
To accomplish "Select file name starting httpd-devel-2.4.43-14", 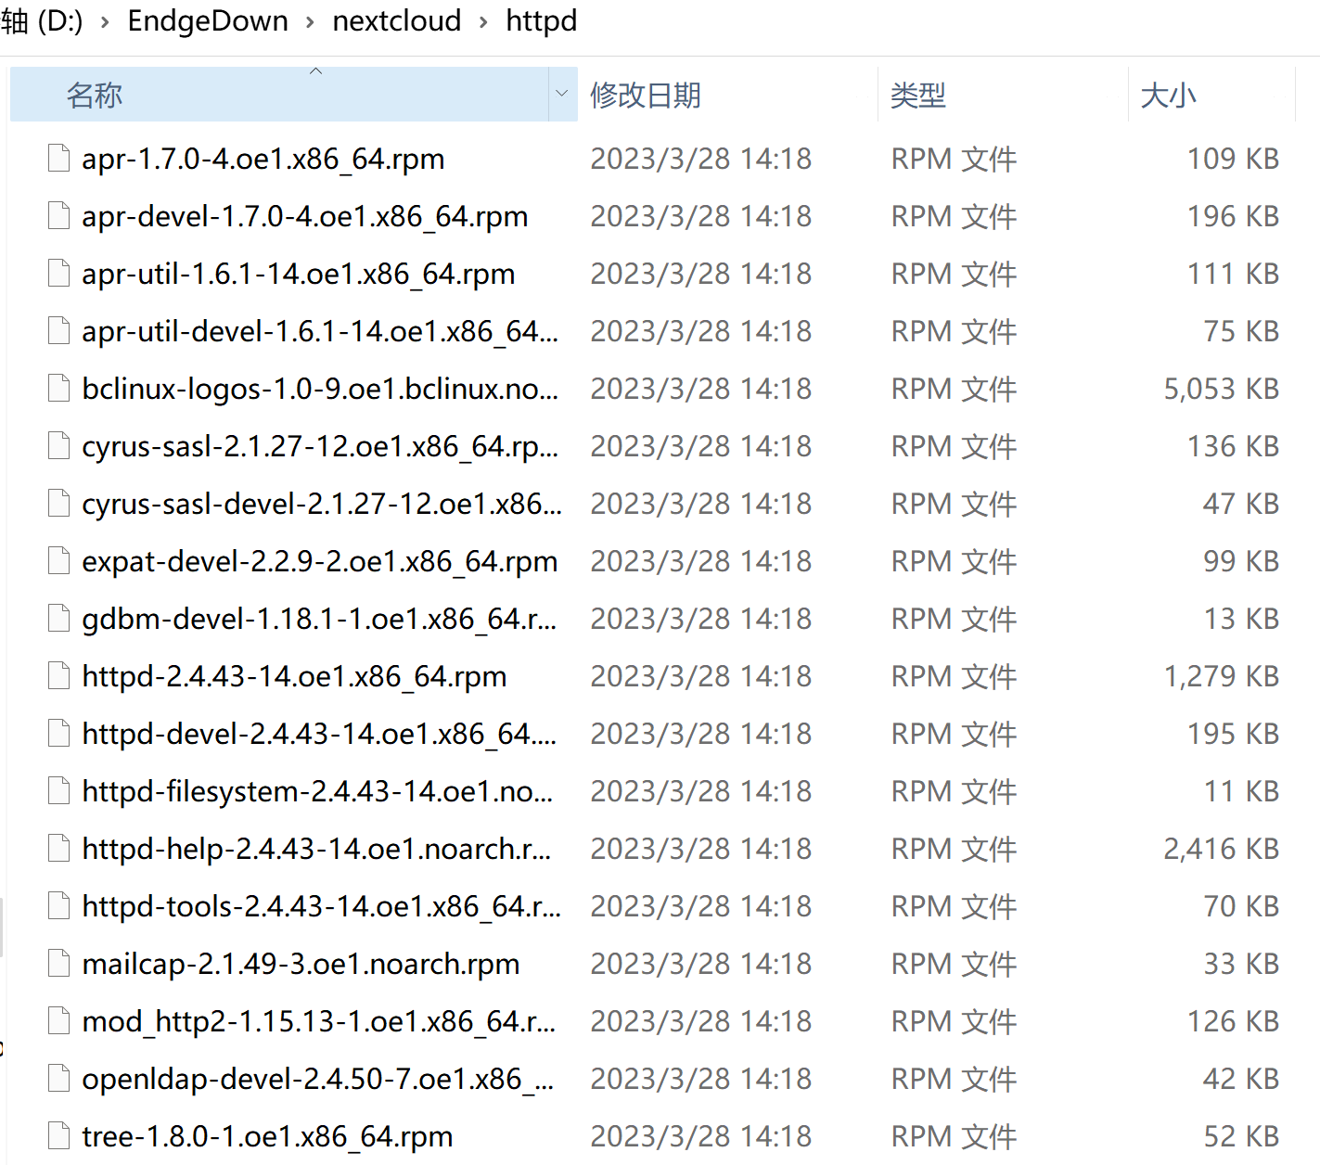I will click(x=319, y=734).
